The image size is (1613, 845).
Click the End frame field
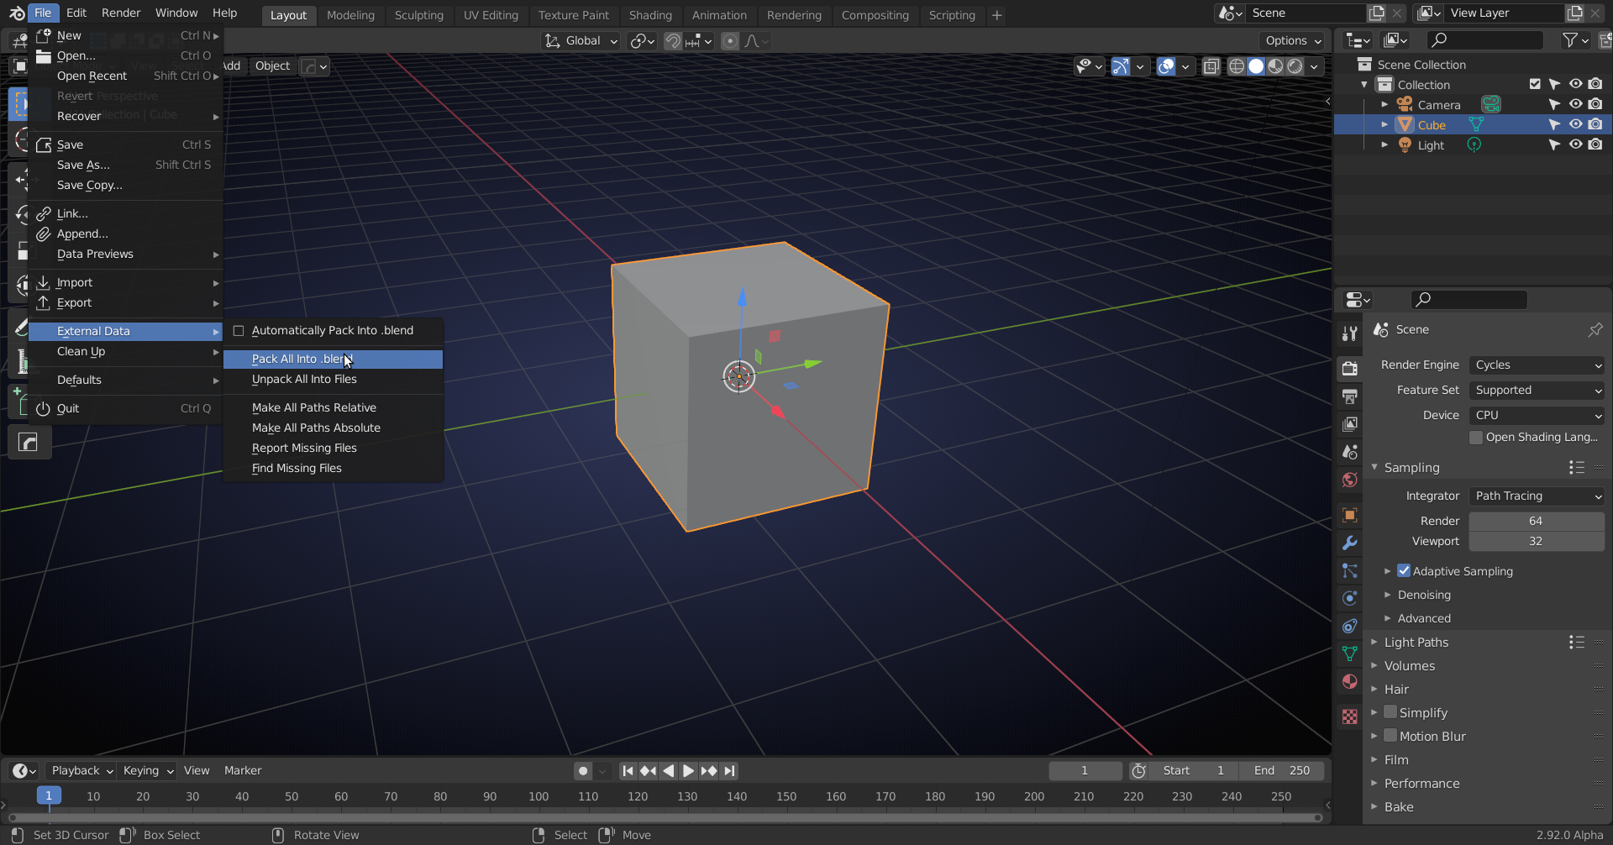(1282, 771)
